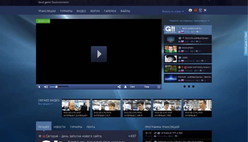Image resolution: width=248 pixels, height=142 pixels.
Task: Select the РОССИЯ-АЗЕРБАЙДЖАН stream by stiG
Action: 188,39
